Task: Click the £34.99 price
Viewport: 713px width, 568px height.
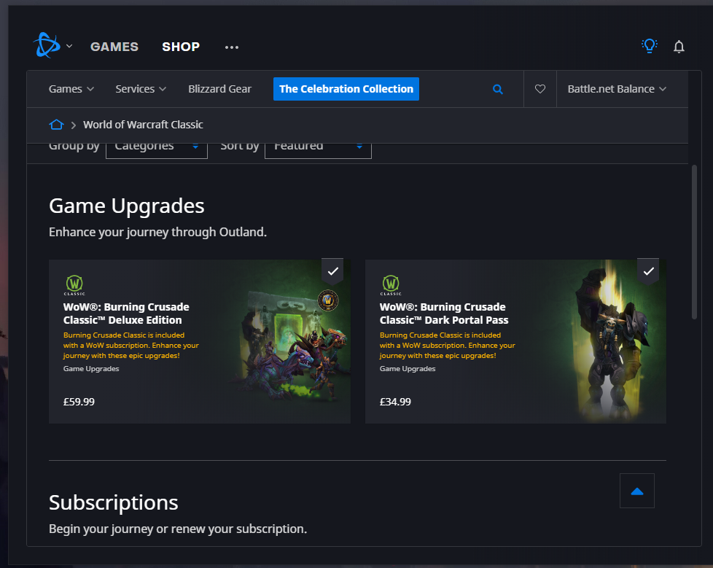Action: [x=395, y=402]
